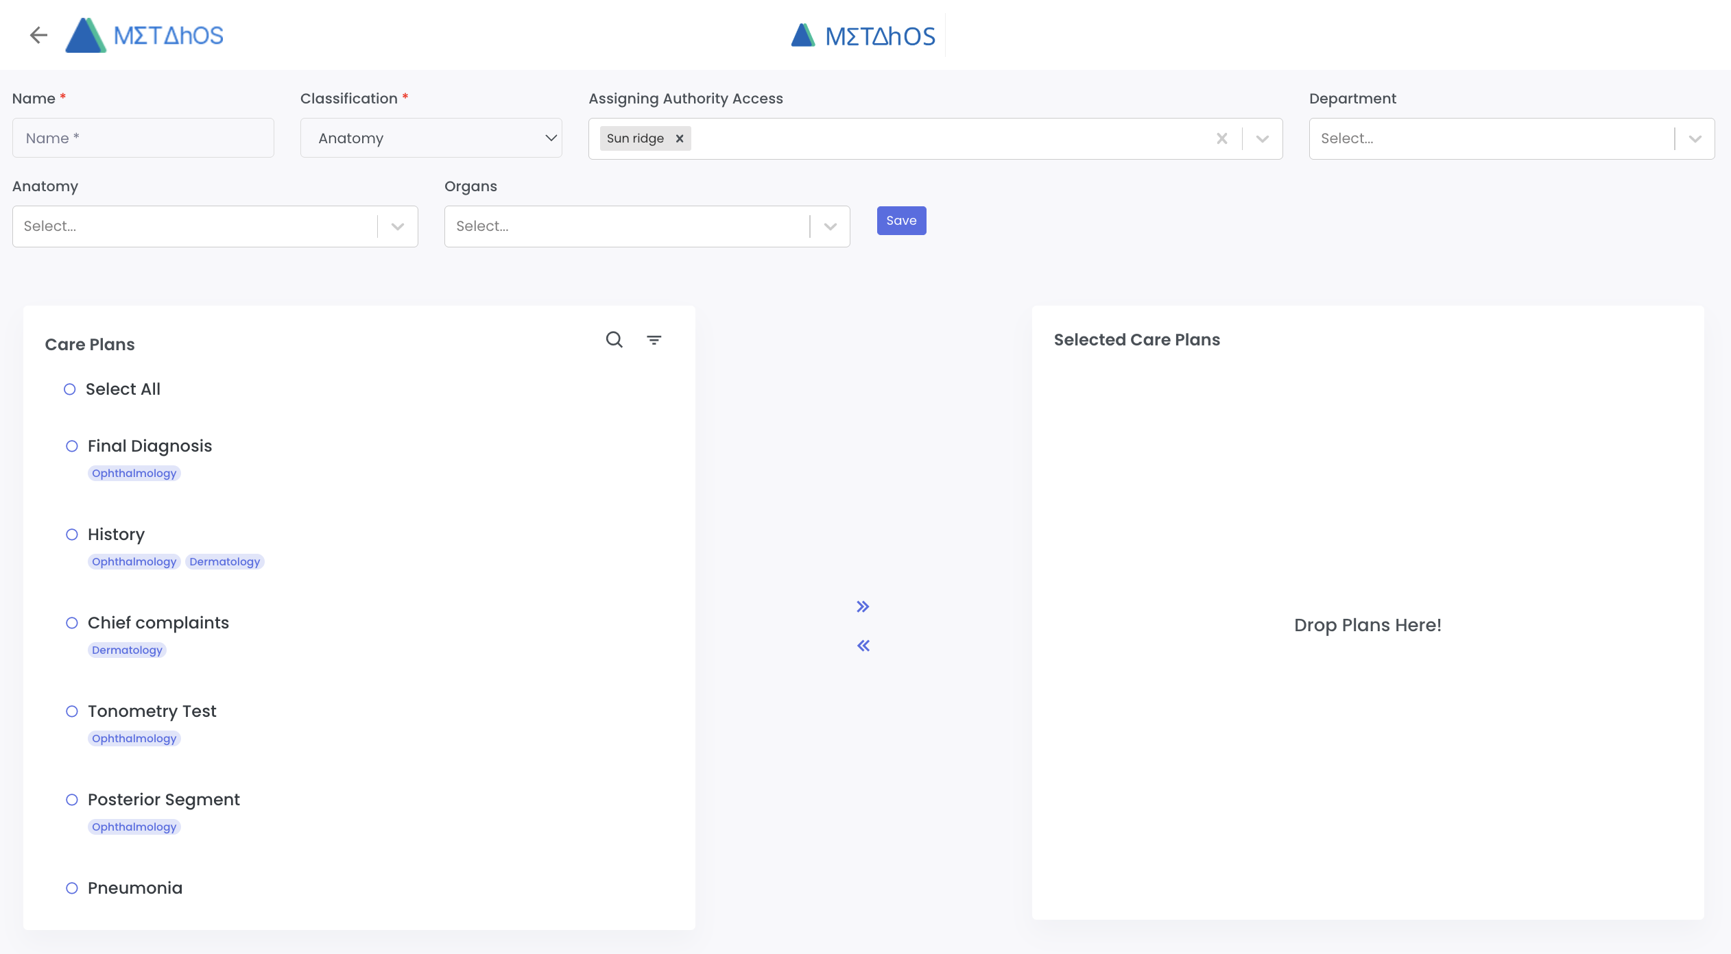Move plans right with double-chevron icon
This screenshot has height=954, width=1731.
(863, 607)
